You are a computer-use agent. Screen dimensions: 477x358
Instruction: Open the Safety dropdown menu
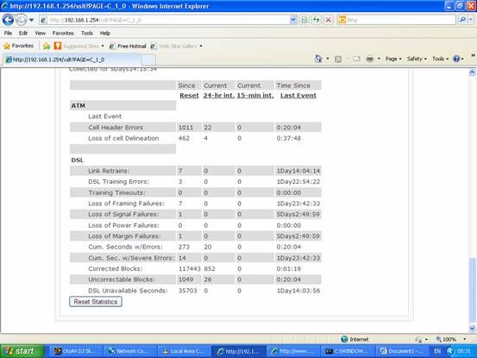point(417,59)
